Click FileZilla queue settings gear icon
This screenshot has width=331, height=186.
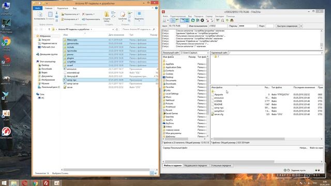click(x=285, y=170)
